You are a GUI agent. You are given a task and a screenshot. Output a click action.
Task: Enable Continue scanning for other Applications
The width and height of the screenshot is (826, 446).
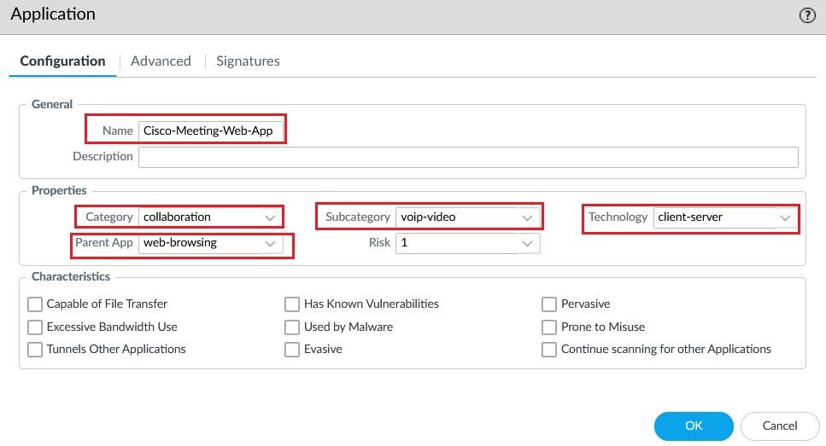(x=549, y=350)
